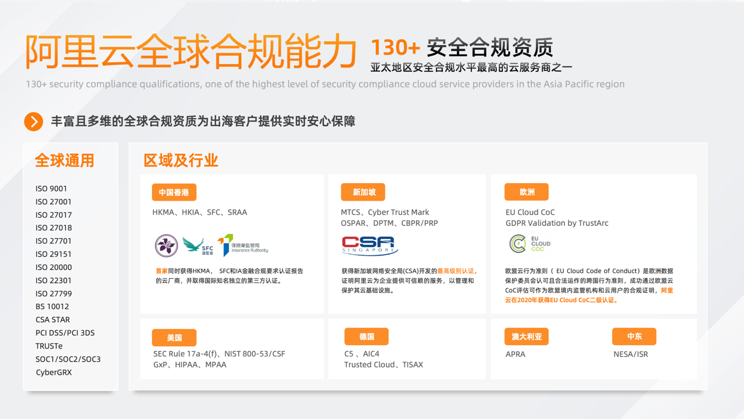Click the 德国 region button

pyautogui.click(x=366, y=336)
